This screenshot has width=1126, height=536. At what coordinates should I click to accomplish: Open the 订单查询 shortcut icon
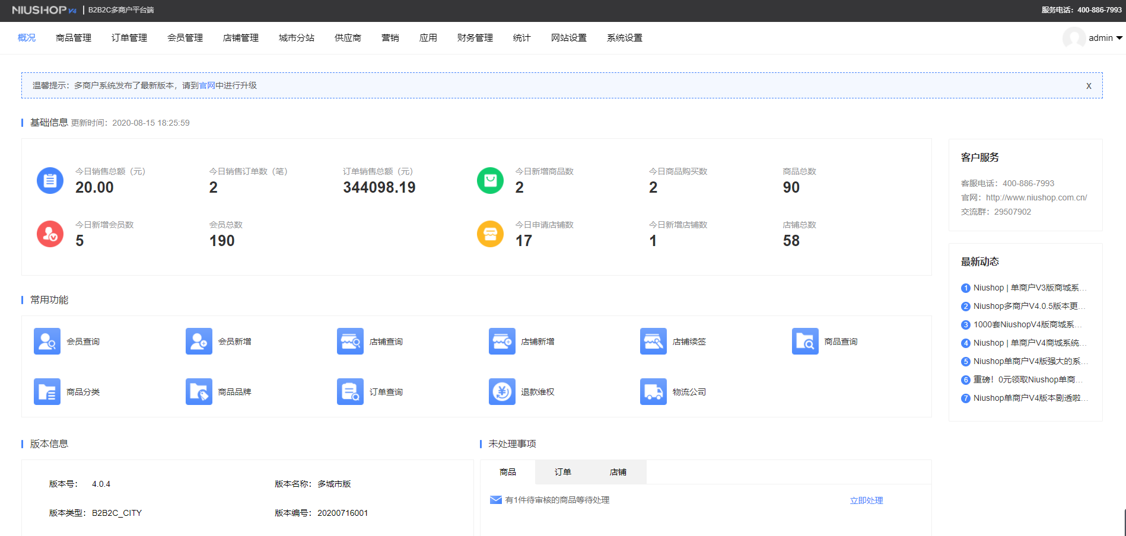click(x=350, y=392)
